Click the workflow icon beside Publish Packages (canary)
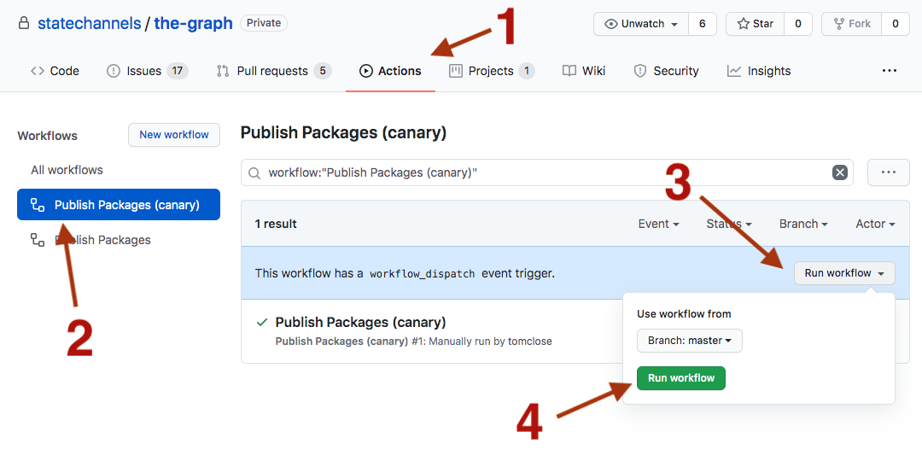 click(x=38, y=205)
